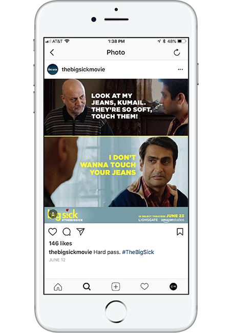
Task: Tap the Big Sick meme photo
Action: (x=116, y=151)
